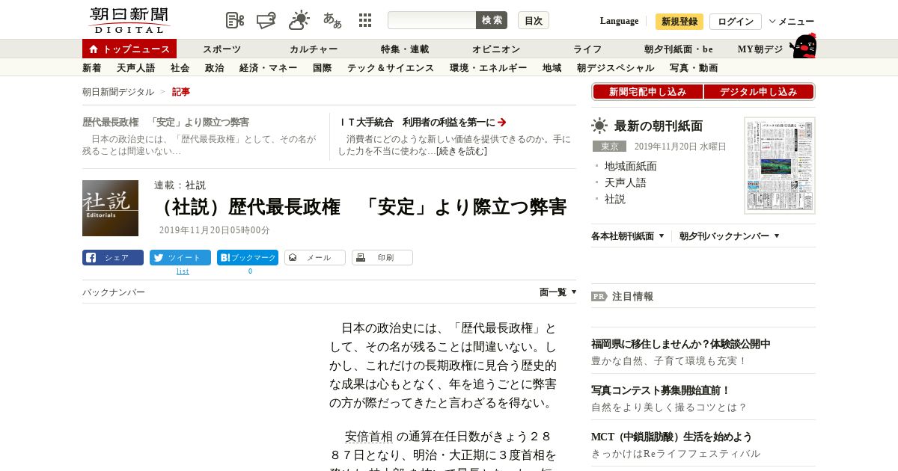Share article via Facebook シェア button
This screenshot has width=898, height=471.
pyautogui.click(x=113, y=258)
